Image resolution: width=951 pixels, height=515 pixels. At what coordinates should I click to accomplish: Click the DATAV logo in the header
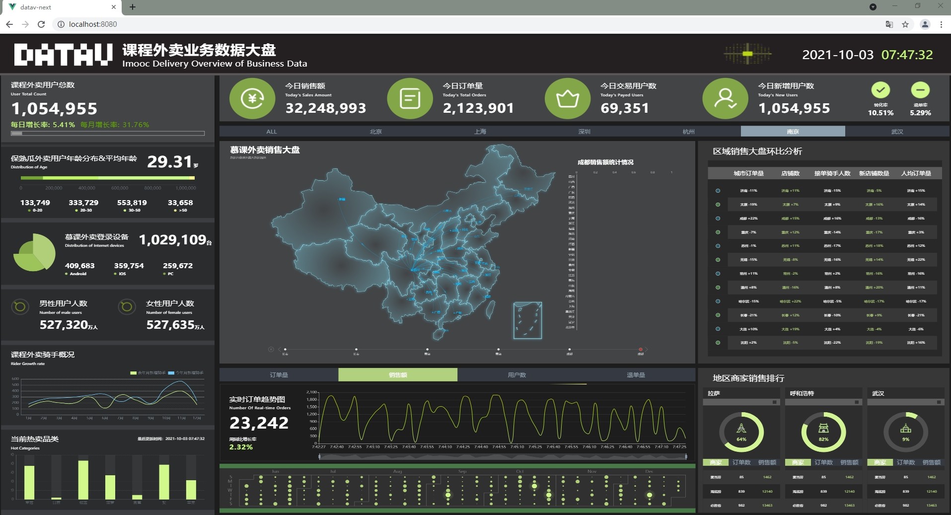63,55
